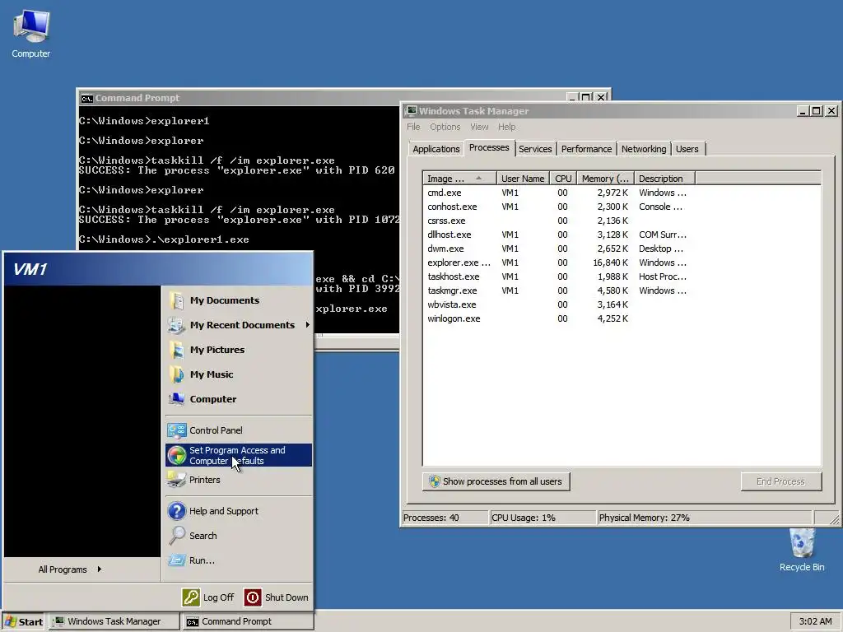The height and width of the screenshot is (632, 843).
Task: Click My Music folder icon in Start menu
Action: (176, 374)
